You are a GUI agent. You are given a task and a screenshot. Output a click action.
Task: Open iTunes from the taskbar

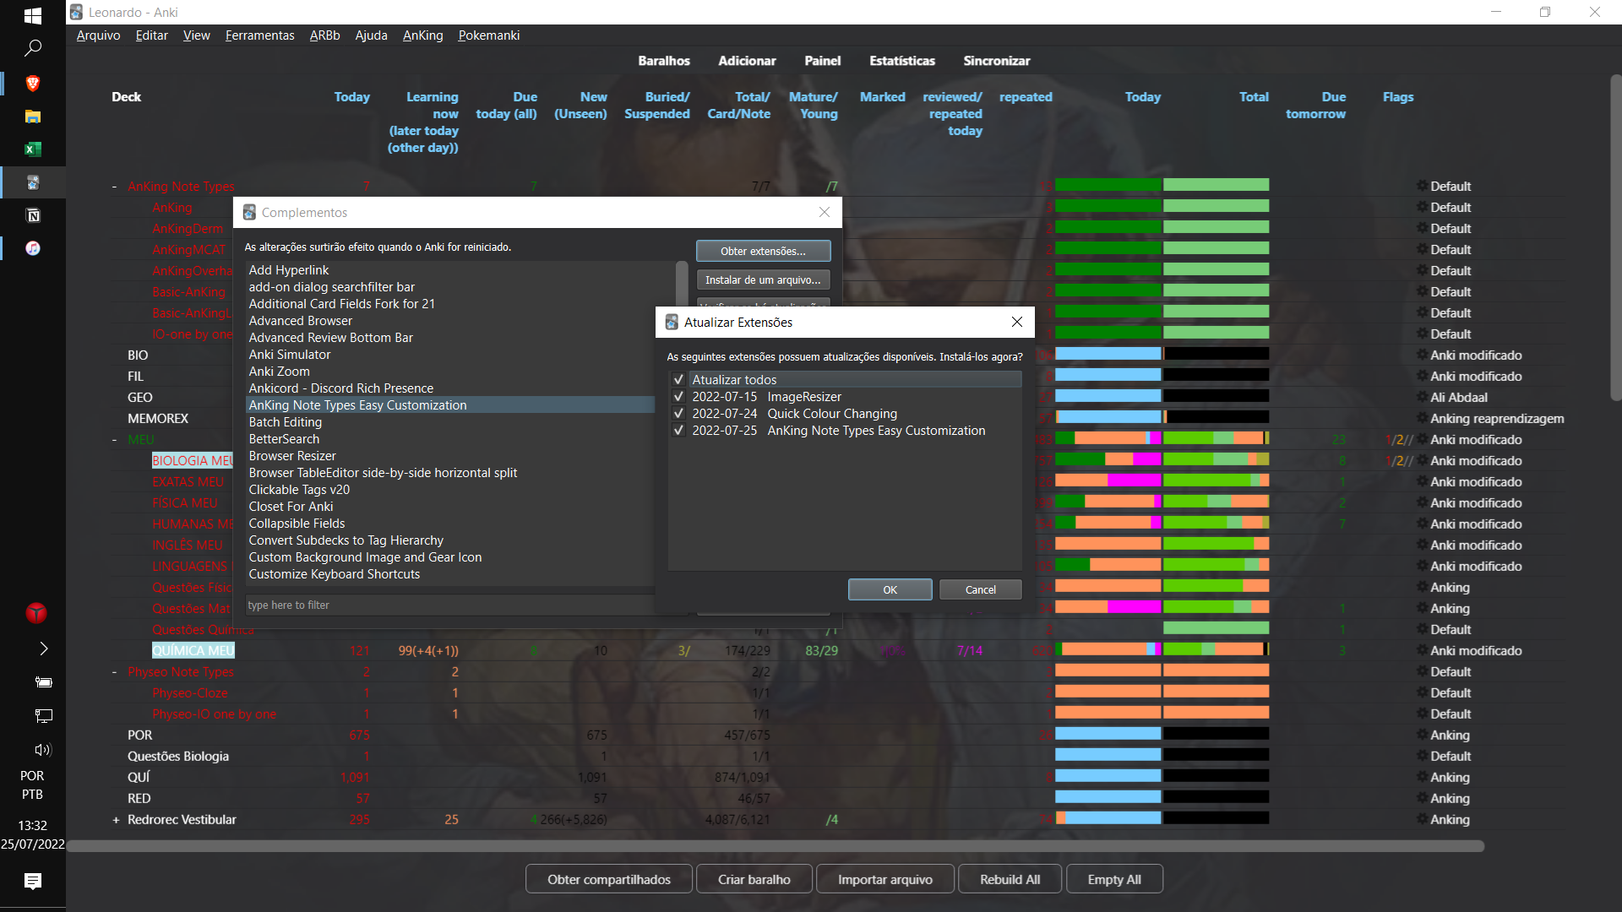33,248
